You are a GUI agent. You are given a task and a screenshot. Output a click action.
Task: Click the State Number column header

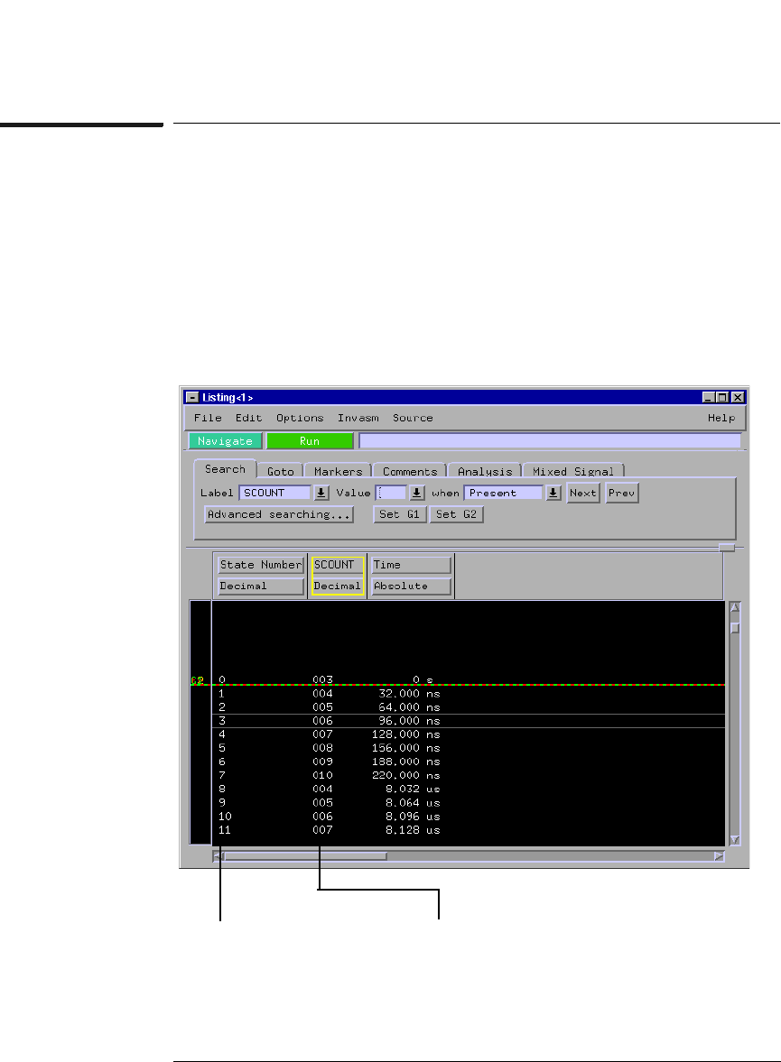[260, 565]
